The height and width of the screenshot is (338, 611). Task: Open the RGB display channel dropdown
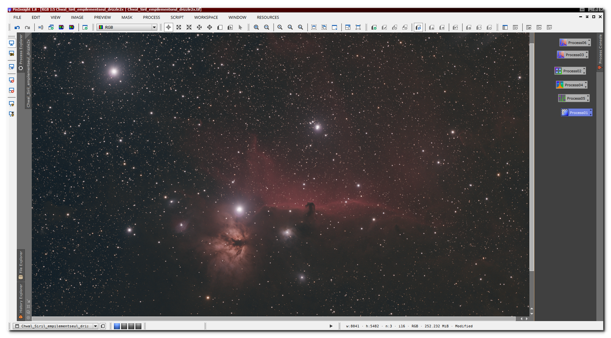coord(127,27)
